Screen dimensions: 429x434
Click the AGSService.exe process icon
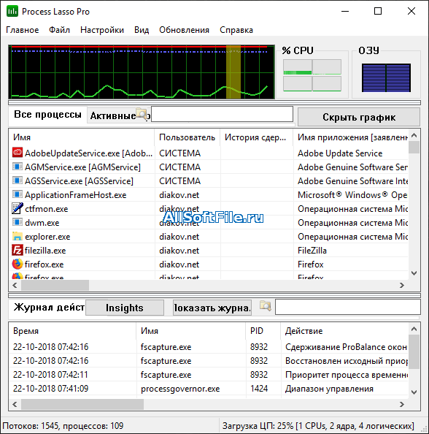[17, 180]
